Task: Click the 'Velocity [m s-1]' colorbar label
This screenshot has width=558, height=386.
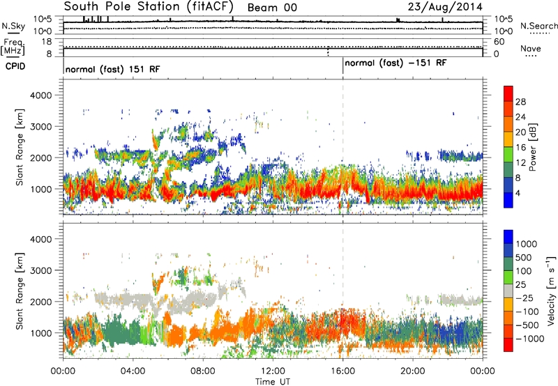Action: tap(551, 291)
